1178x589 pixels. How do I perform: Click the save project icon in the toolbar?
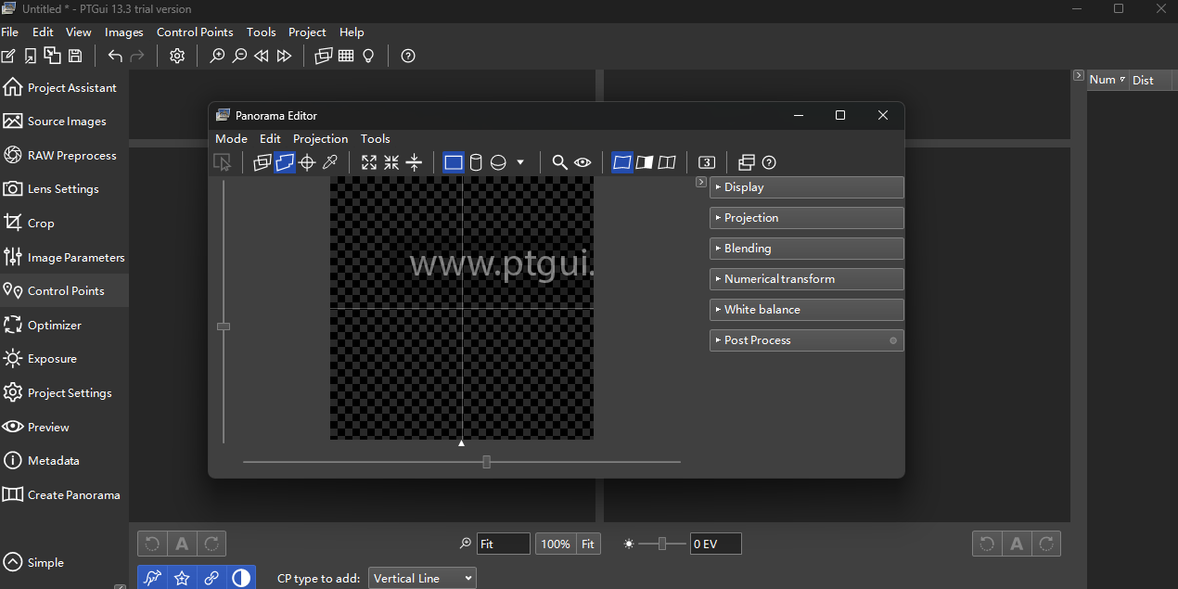[x=74, y=56]
